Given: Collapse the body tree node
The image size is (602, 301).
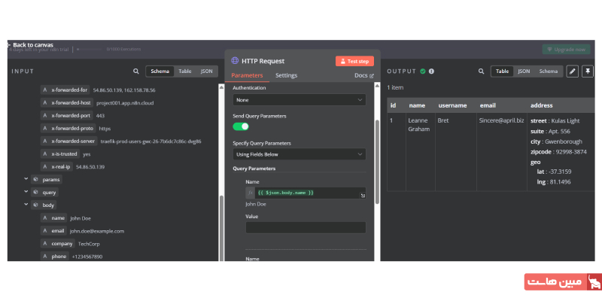Looking at the screenshot, I should pyautogui.click(x=26, y=205).
